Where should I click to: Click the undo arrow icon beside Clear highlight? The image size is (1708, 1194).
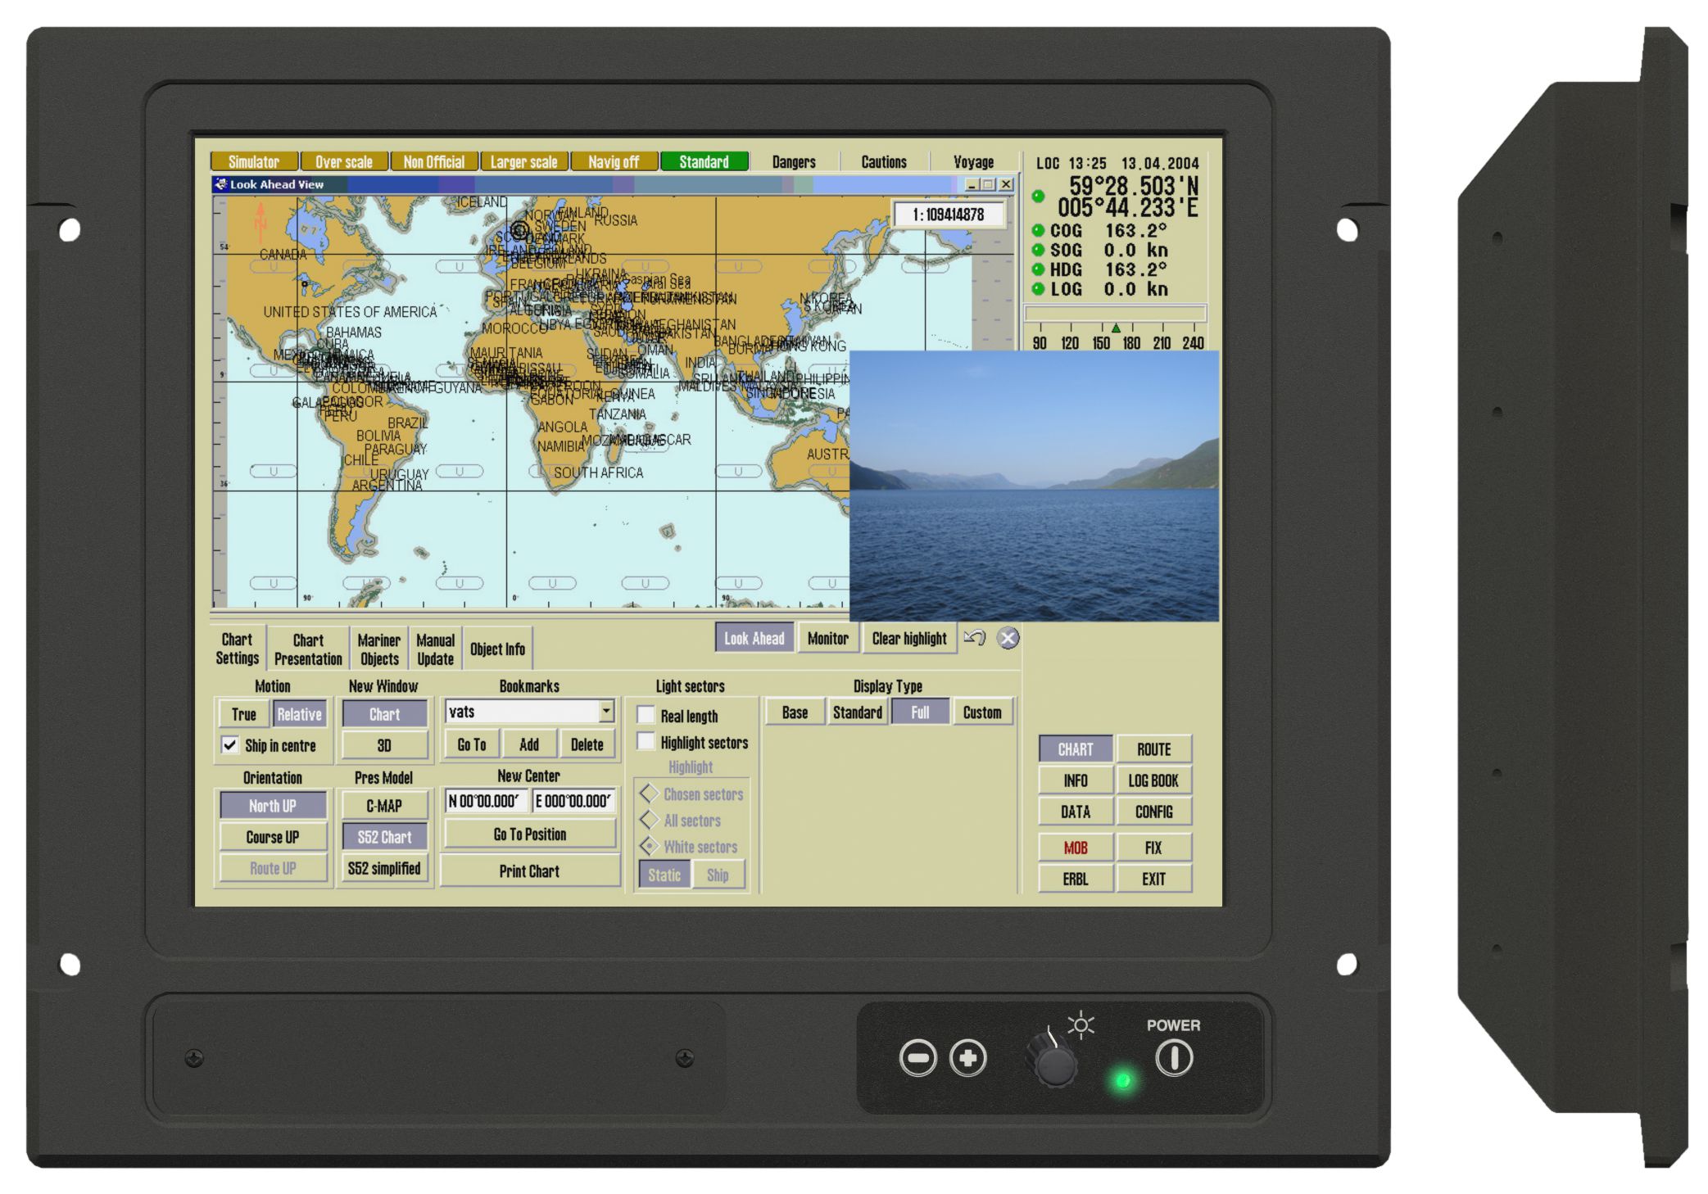(x=974, y=638)
